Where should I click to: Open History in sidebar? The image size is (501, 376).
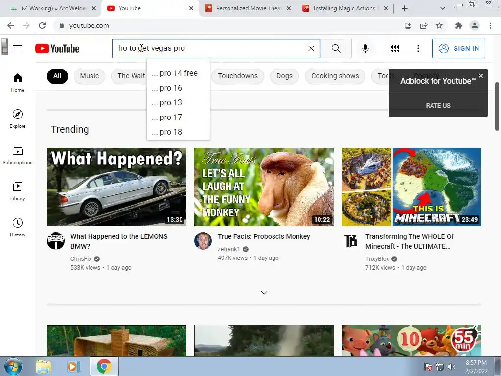tap(18, 227)
